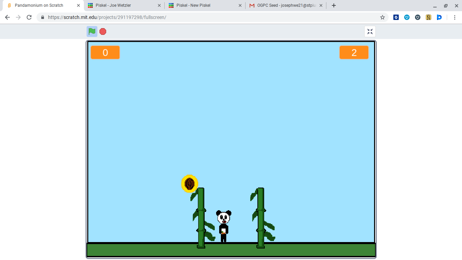Bookmark this page using the star icon
This screenshot has height=260, width=462.
pyautogui.click(x=382, y=17)
